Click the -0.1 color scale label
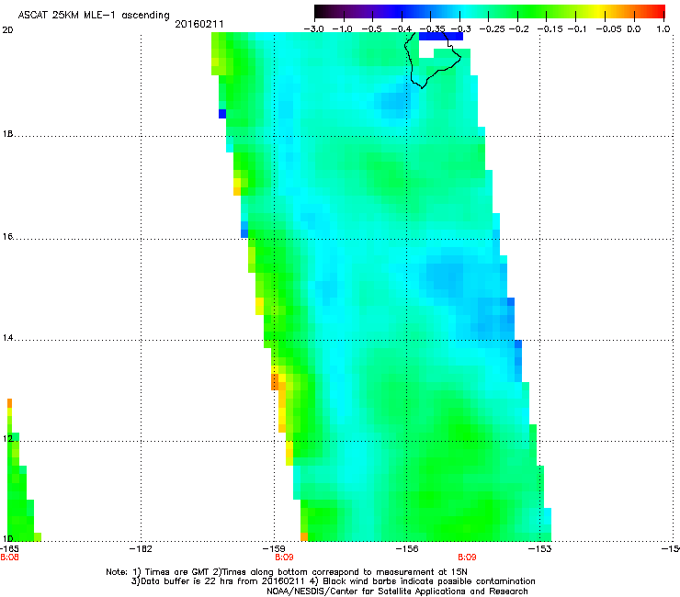Image resolution: width=680 pixels, height=597 pixels. 577,29
